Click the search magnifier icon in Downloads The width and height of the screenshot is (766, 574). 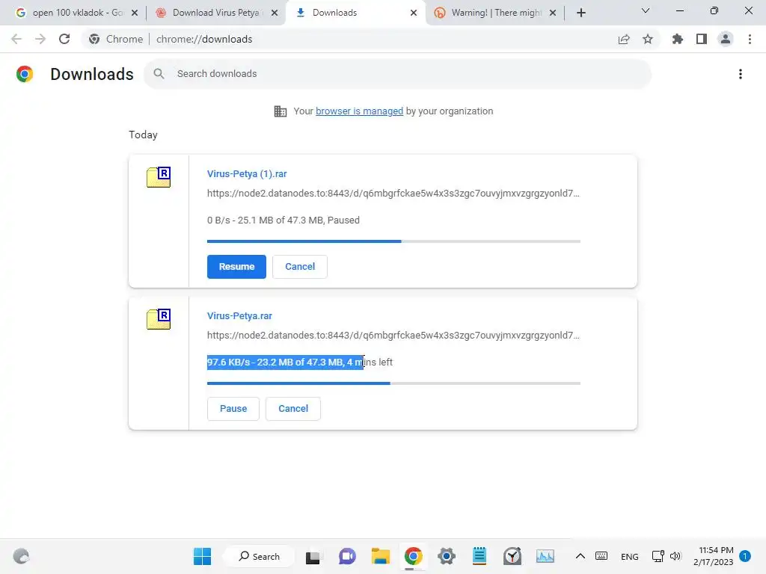point(159,74)
